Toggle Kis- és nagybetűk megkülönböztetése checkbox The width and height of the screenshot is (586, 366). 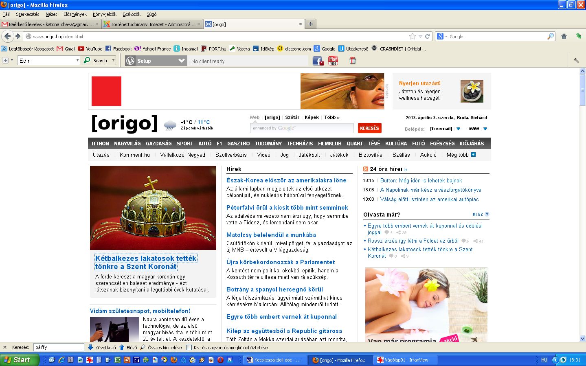point(189,348)
